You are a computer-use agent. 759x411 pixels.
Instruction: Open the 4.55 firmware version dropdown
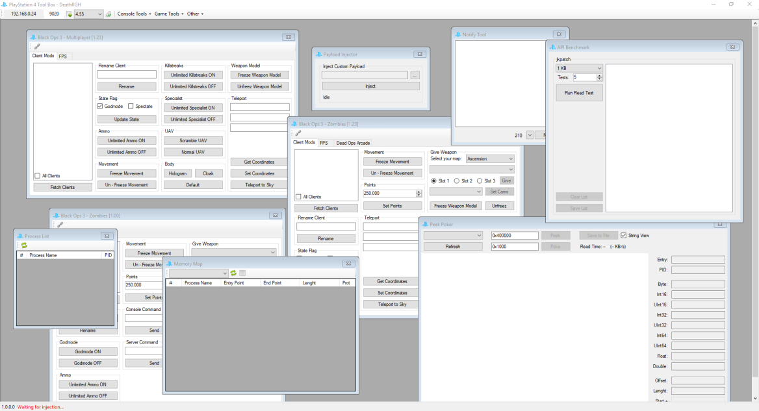[88, 14]
